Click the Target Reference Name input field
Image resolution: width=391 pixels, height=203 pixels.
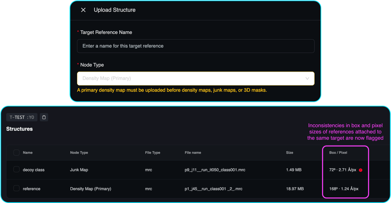196,46
